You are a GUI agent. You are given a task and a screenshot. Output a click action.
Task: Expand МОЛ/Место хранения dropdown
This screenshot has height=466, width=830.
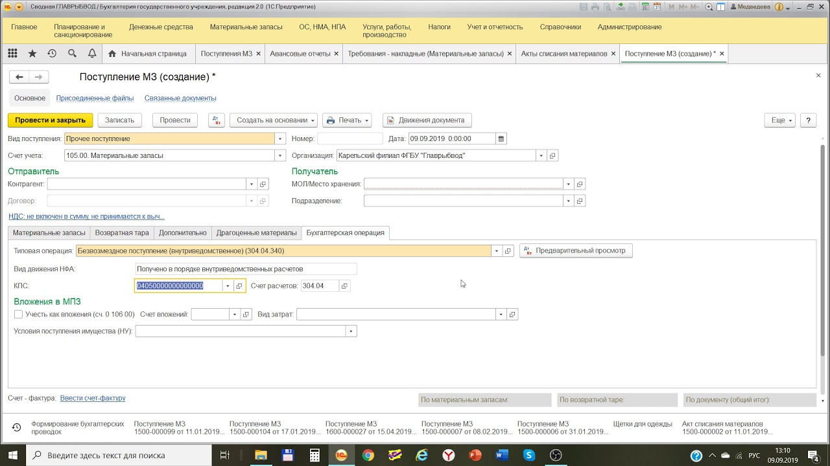coord(569,184)
